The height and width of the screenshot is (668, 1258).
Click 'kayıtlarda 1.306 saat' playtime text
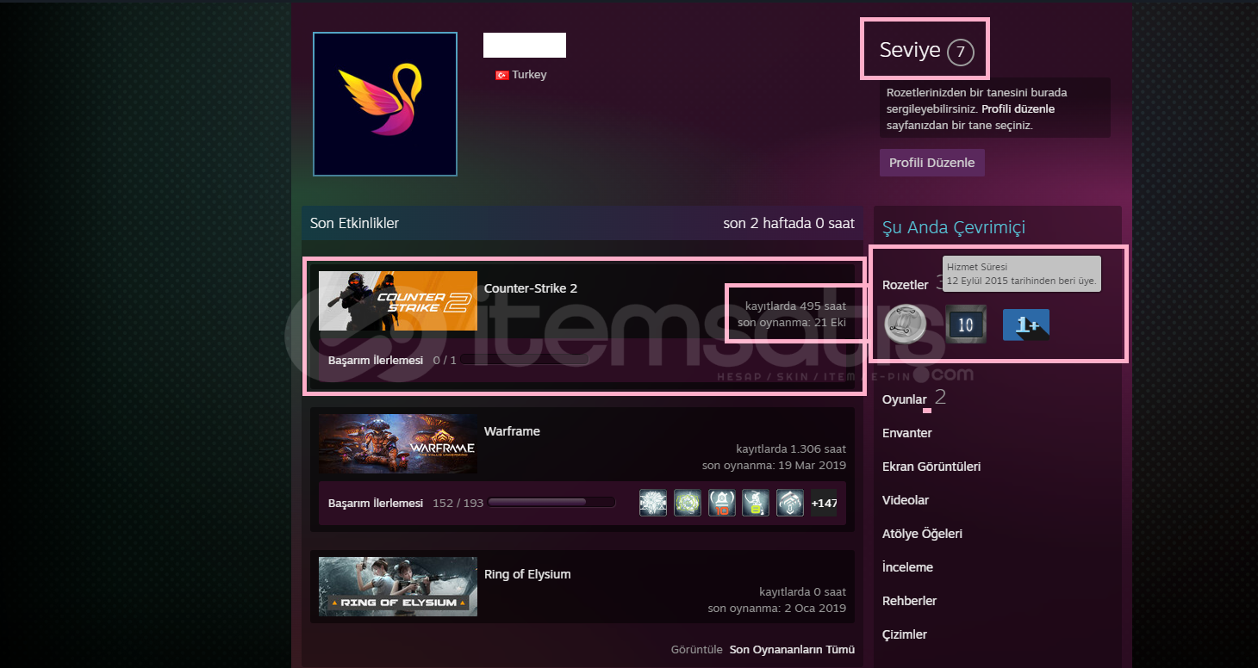[x=791, y=448]
